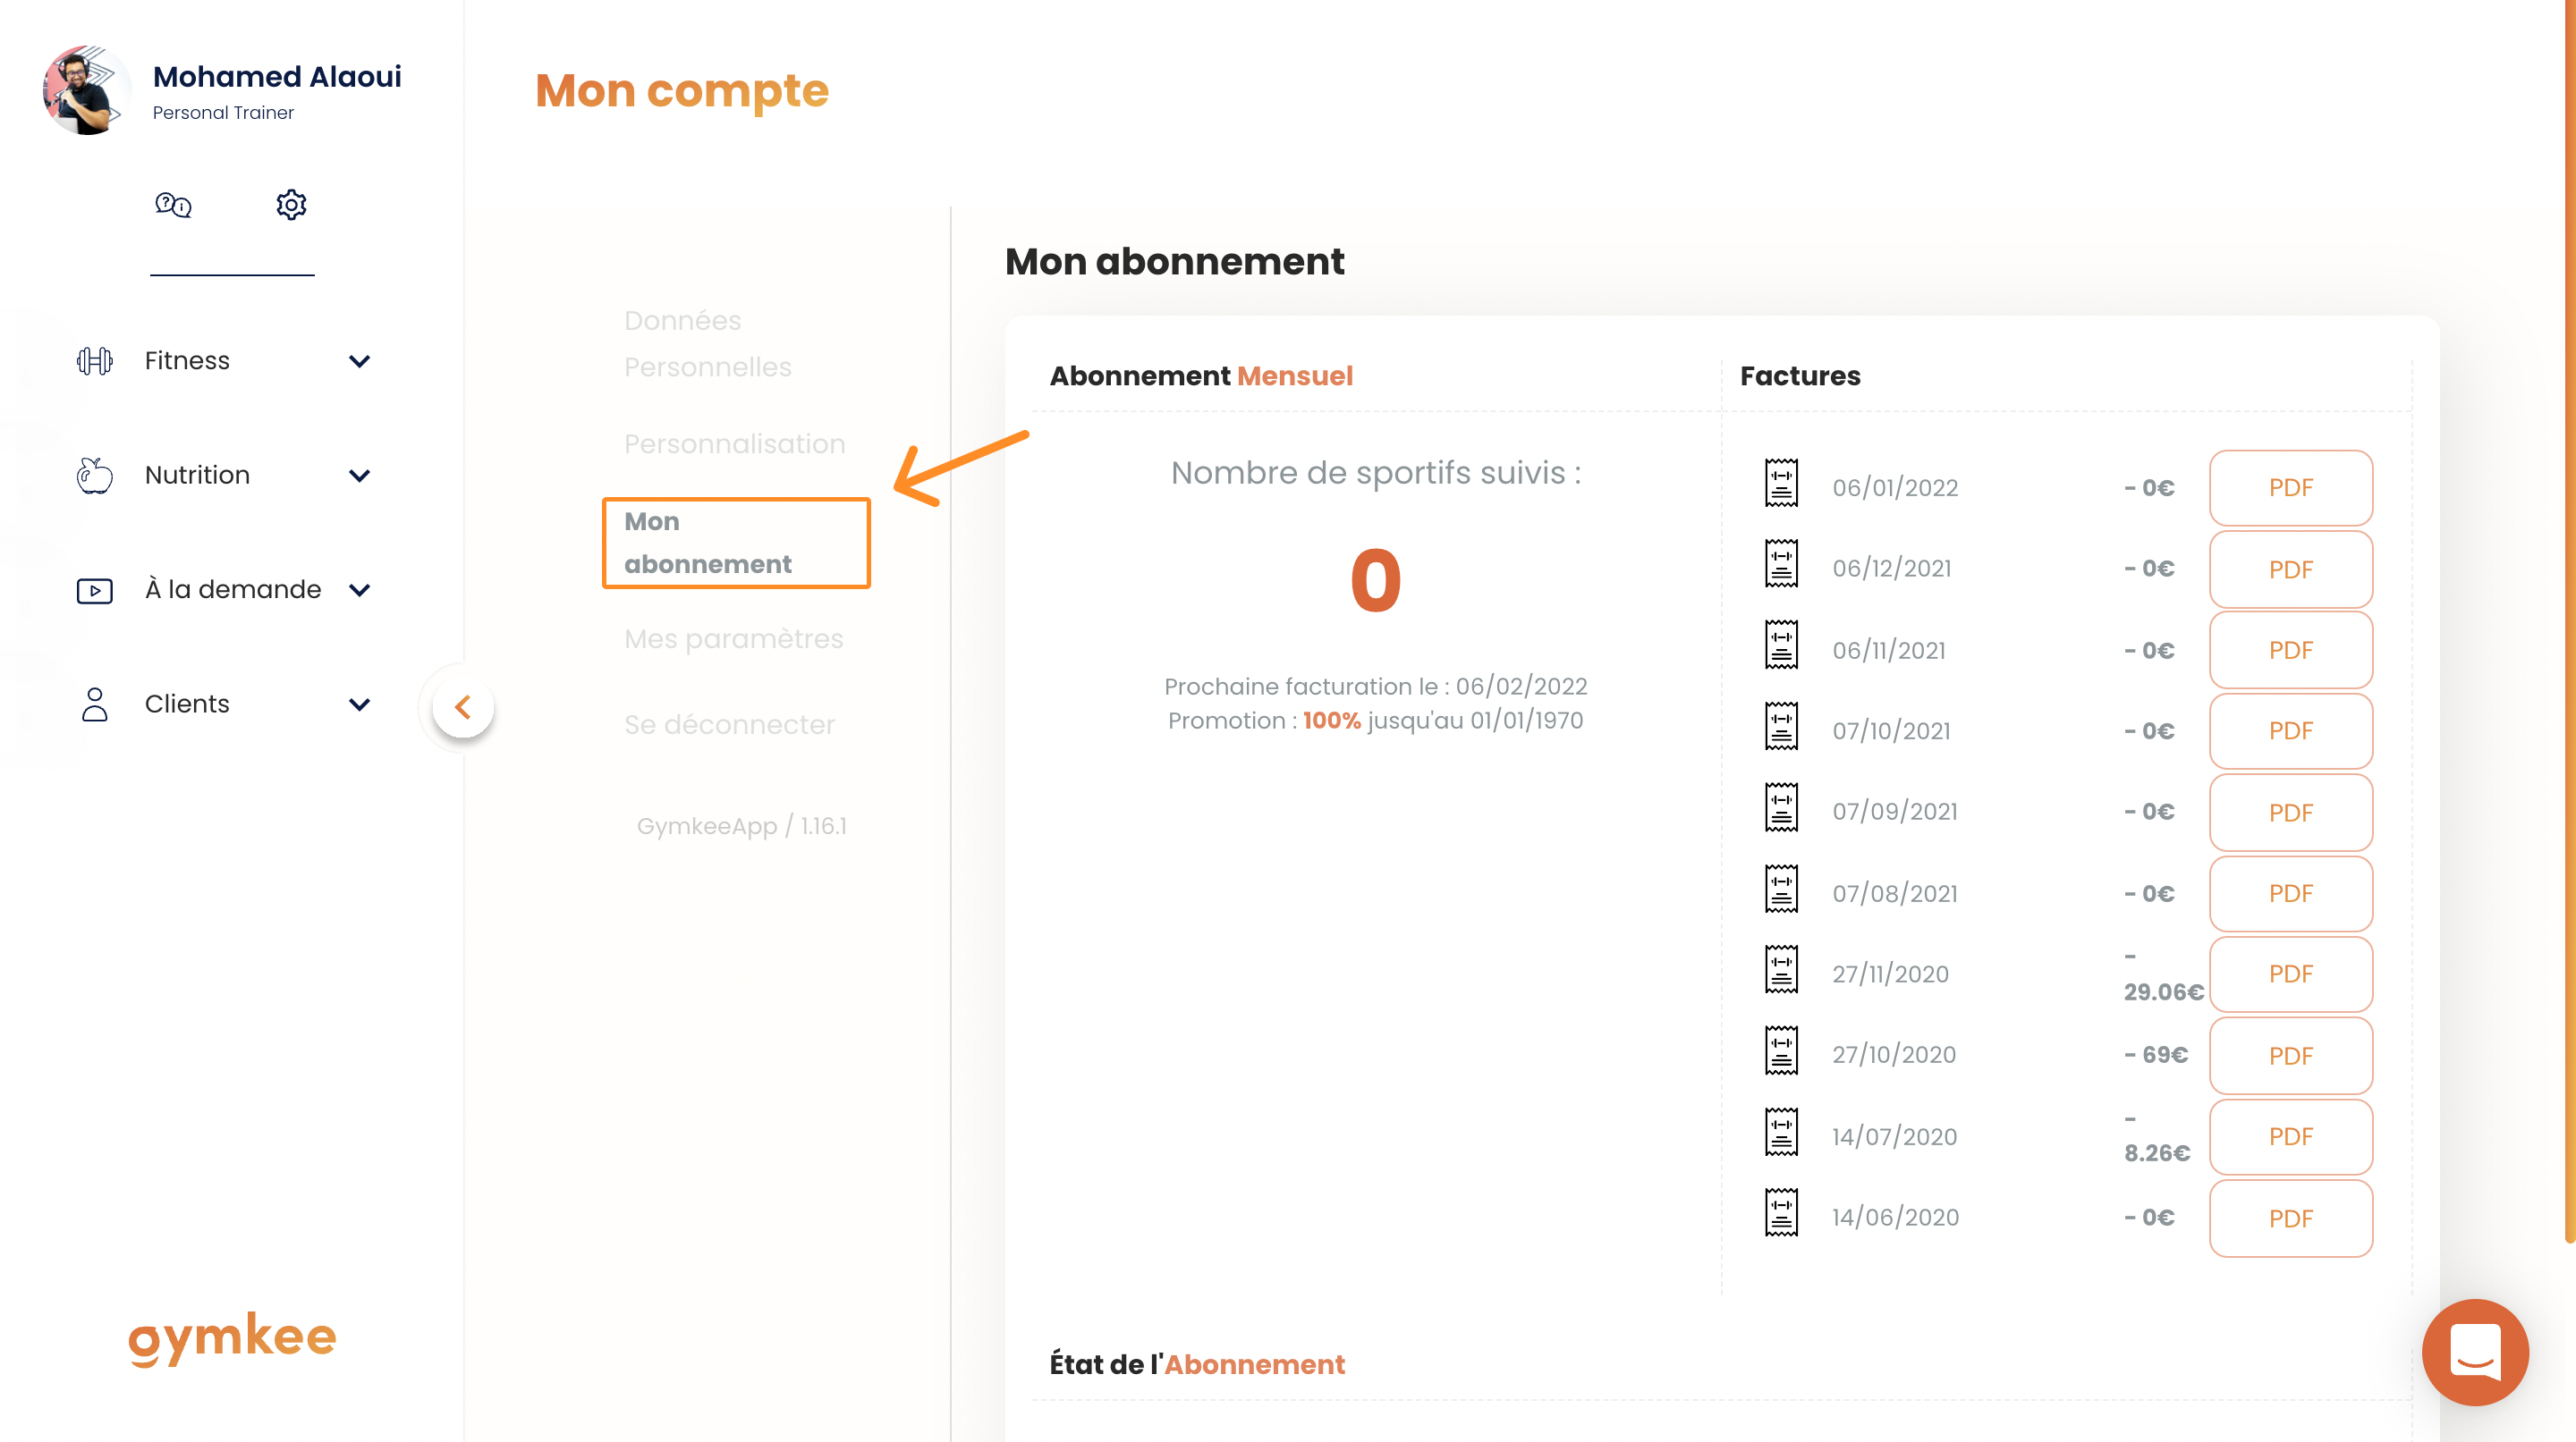Screen dimensions: 2576x1442
Task: Click the receipt icon for 06/11/2021
Action: tap(1781, 645)
